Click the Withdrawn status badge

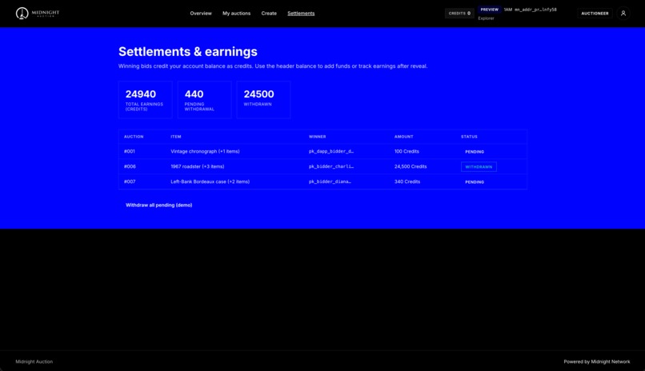pyautogui.click(x=479, y=167)
